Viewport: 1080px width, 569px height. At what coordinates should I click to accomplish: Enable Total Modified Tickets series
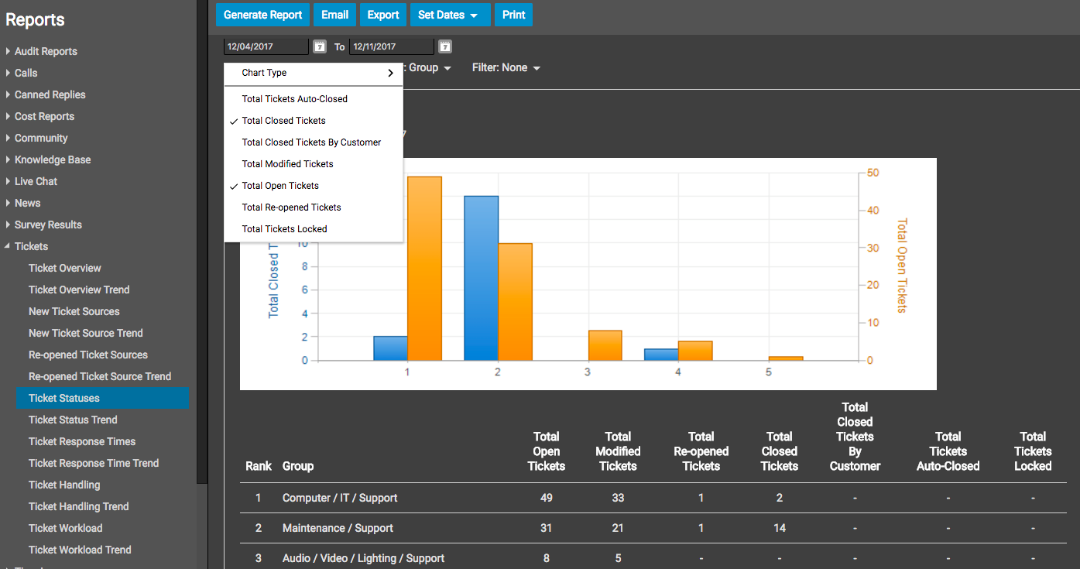click(287, 164)
